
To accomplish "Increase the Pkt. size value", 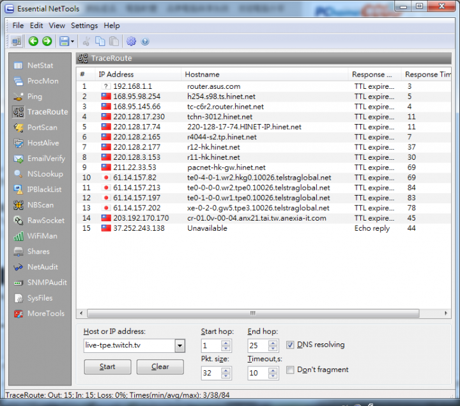I will 226,370.
